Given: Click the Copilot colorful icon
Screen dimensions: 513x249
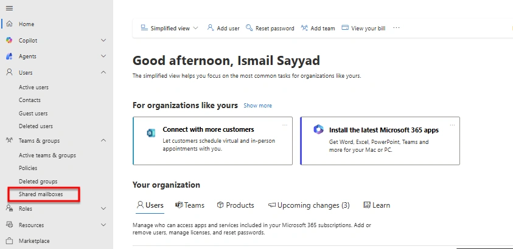Looking at the screenshot, I should click(x=9, y=40).
